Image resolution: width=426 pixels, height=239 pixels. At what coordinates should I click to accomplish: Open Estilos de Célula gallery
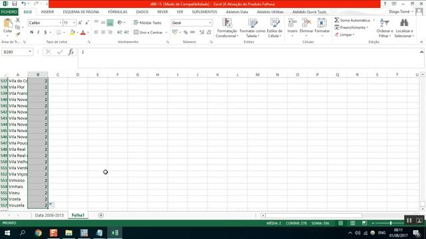(275, 28)
